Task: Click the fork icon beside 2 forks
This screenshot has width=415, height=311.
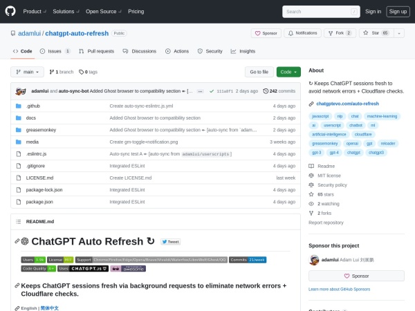Action: [311, 213]
